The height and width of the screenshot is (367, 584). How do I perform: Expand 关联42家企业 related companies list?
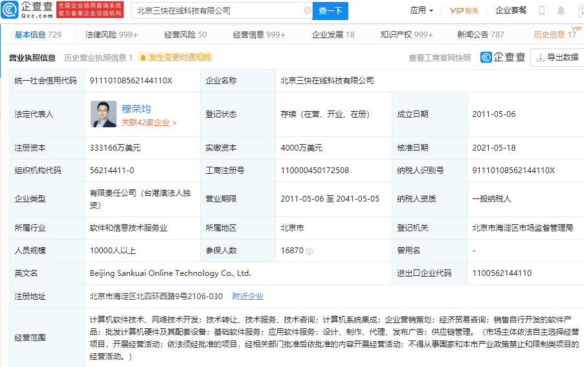[149, 122]
